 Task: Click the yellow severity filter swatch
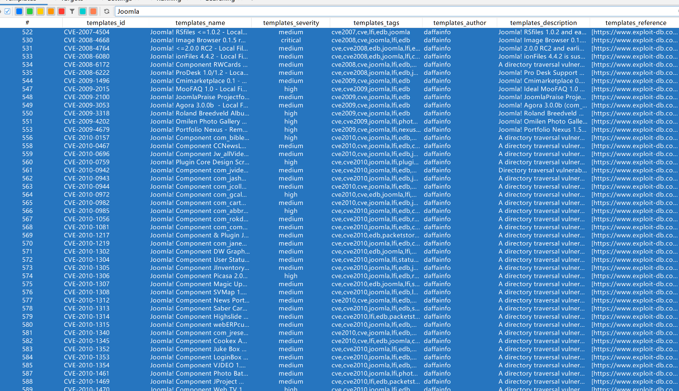click(40, 11)
